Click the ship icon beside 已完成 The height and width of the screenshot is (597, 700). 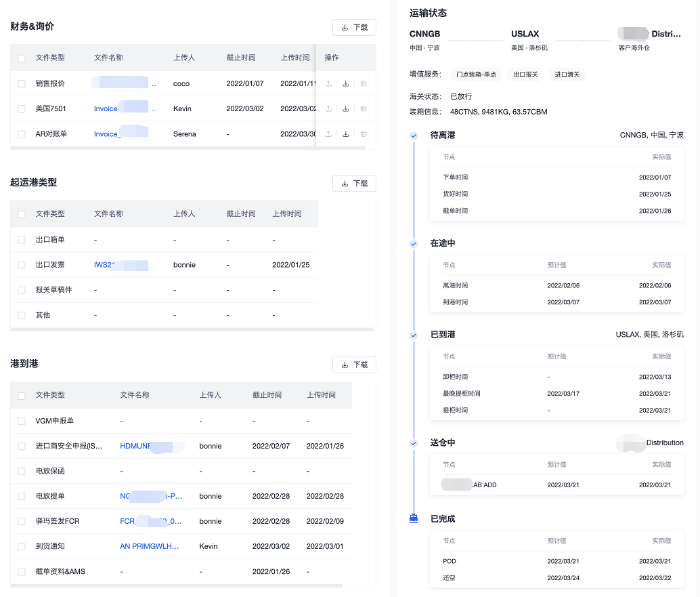click(x=414, y=518)
